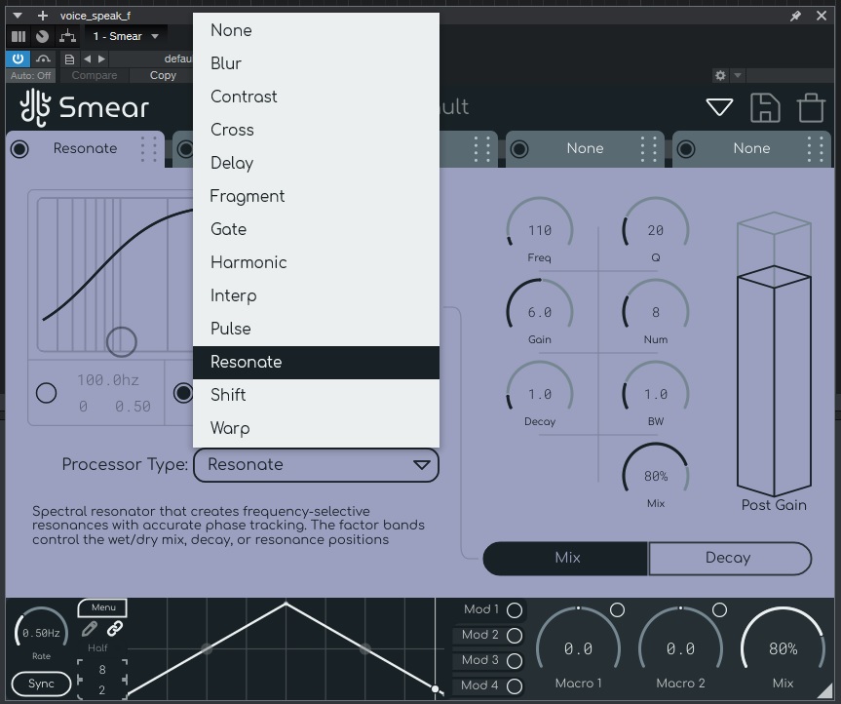This screenshot has width=841, height=704.
Task: Toggle enable circle on fourth slot None
Action: (519, 148)
